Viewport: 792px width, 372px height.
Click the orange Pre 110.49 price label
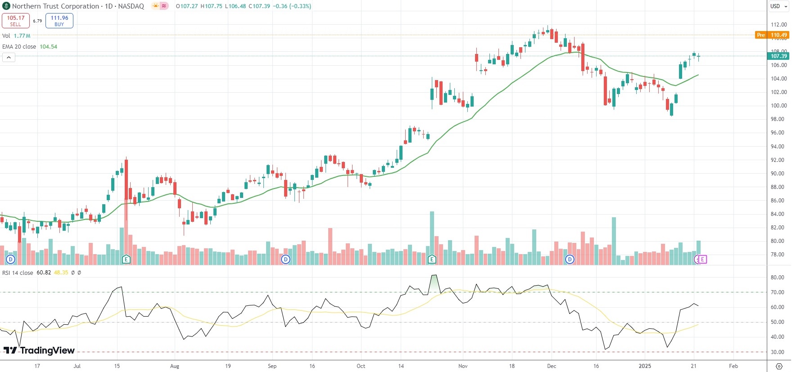click(772, 35)
